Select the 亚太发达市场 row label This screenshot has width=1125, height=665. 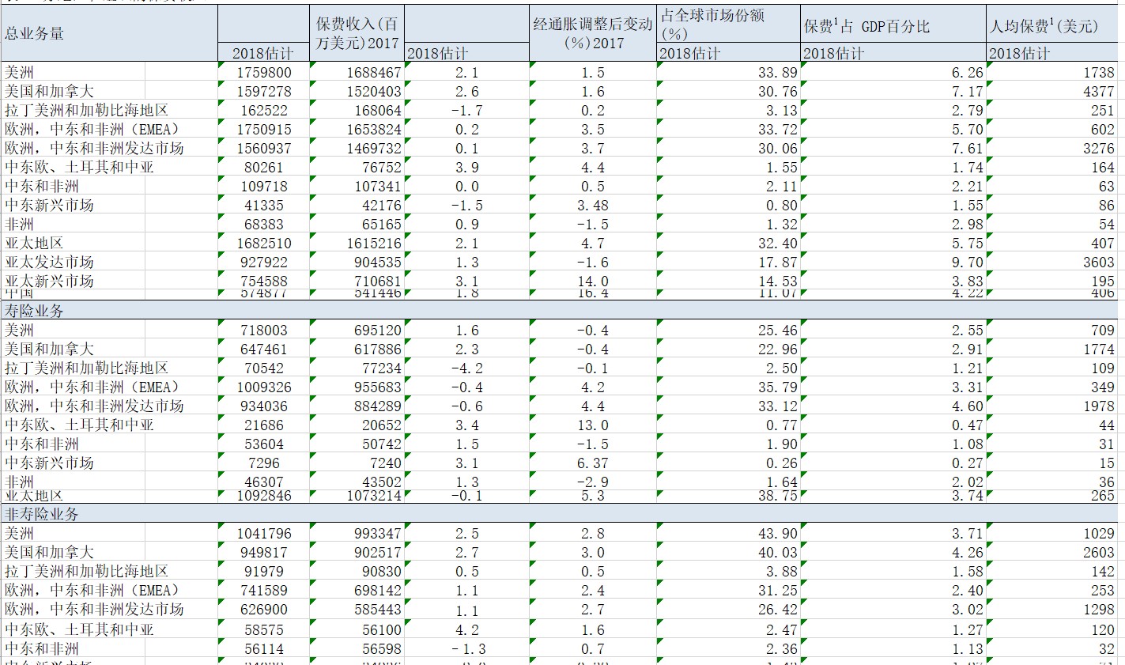(49, 262)
